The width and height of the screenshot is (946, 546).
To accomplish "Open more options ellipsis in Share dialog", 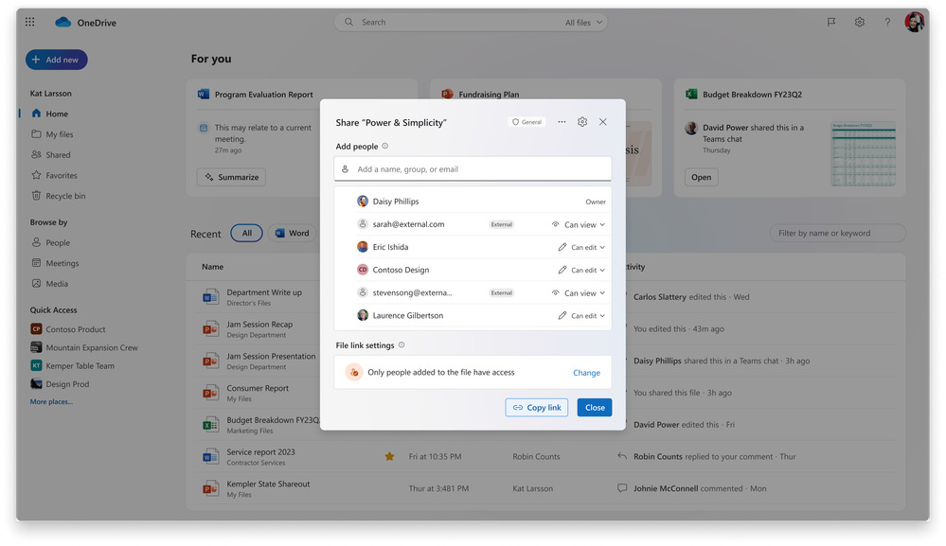I will (x=561, y=121).
